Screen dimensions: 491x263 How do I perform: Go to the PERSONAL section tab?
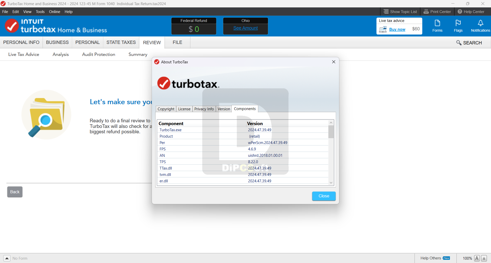click(x=87, y=42)
